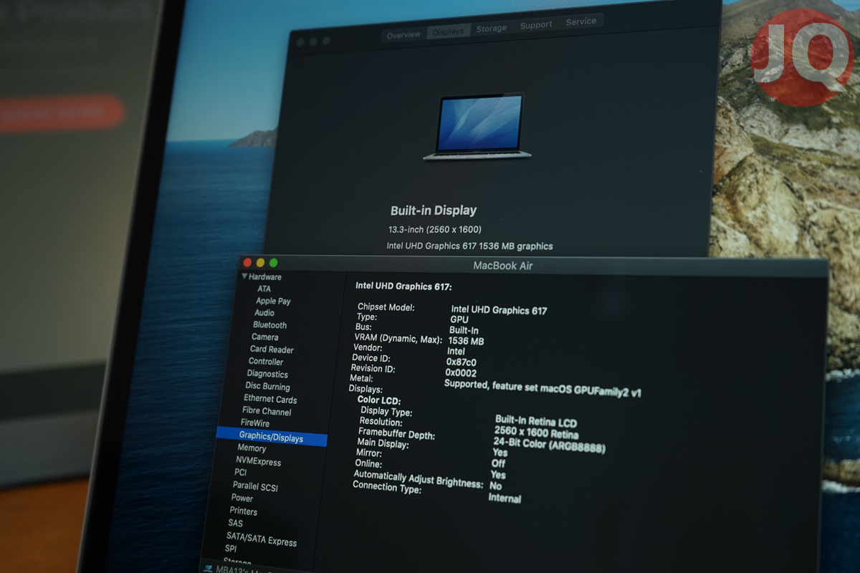Click the MacBook picture in About This Mac
Image resolution: width=860 pixels, height=573 pixels.
478,126
